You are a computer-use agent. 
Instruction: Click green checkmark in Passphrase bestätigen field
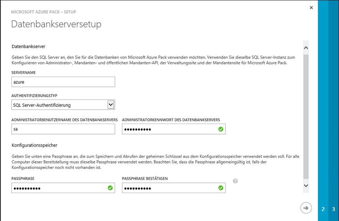pos(221,188)
